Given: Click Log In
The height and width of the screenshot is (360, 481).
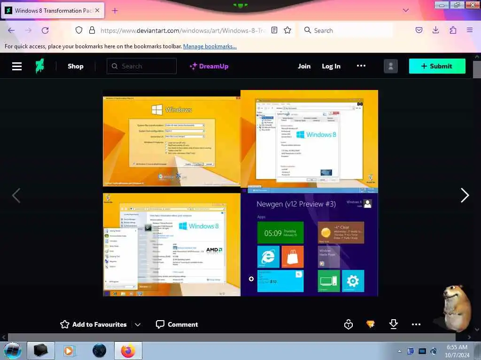Looking at the screenshot, I should point(331,66).
